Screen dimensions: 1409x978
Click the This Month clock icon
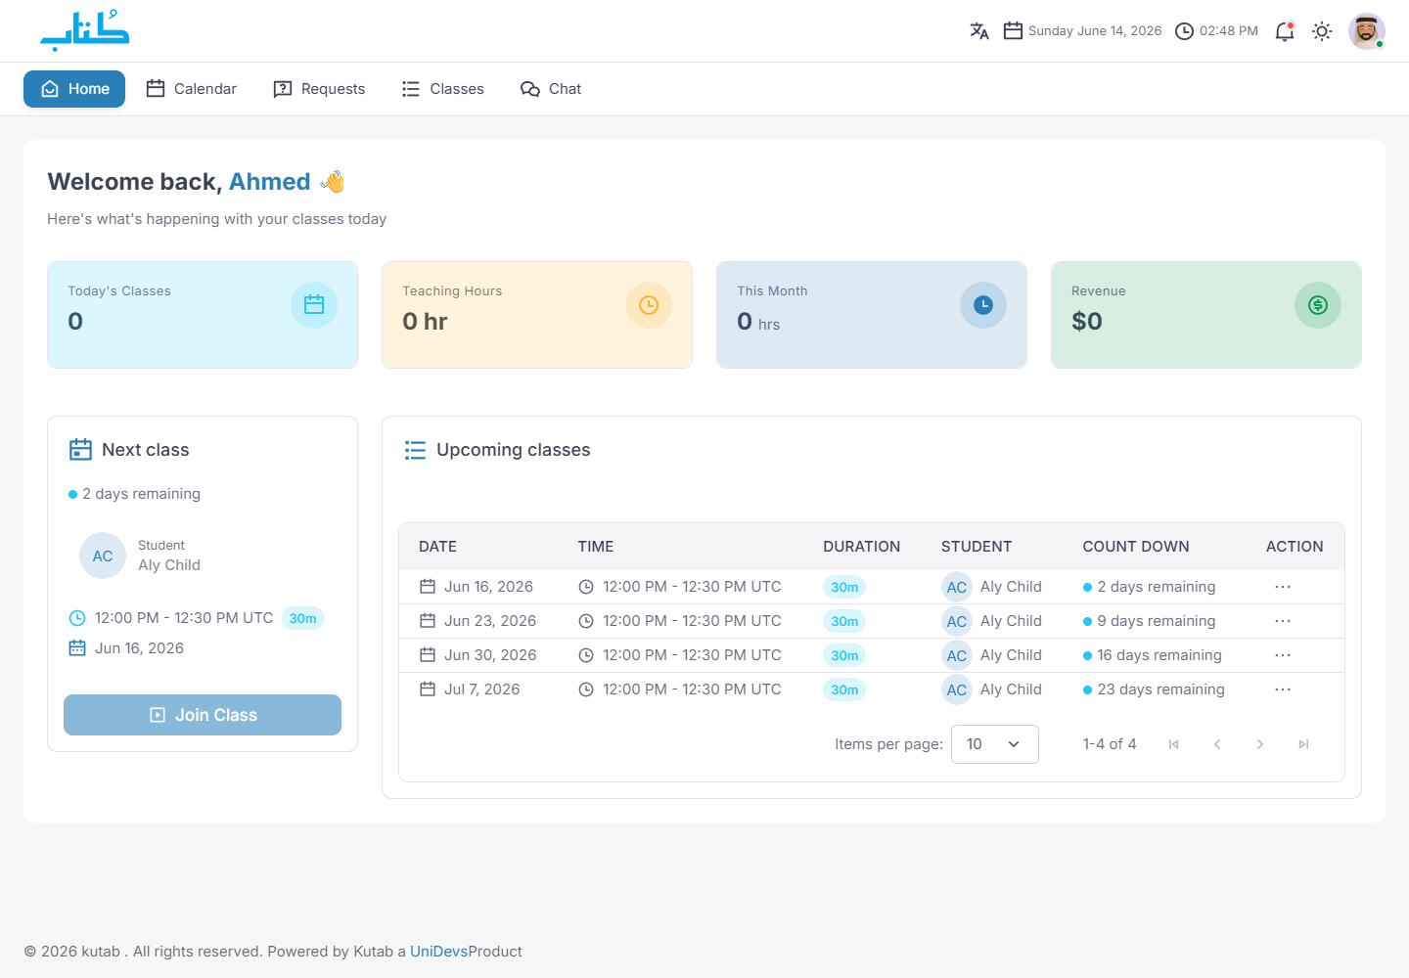(x=983, y=305)
